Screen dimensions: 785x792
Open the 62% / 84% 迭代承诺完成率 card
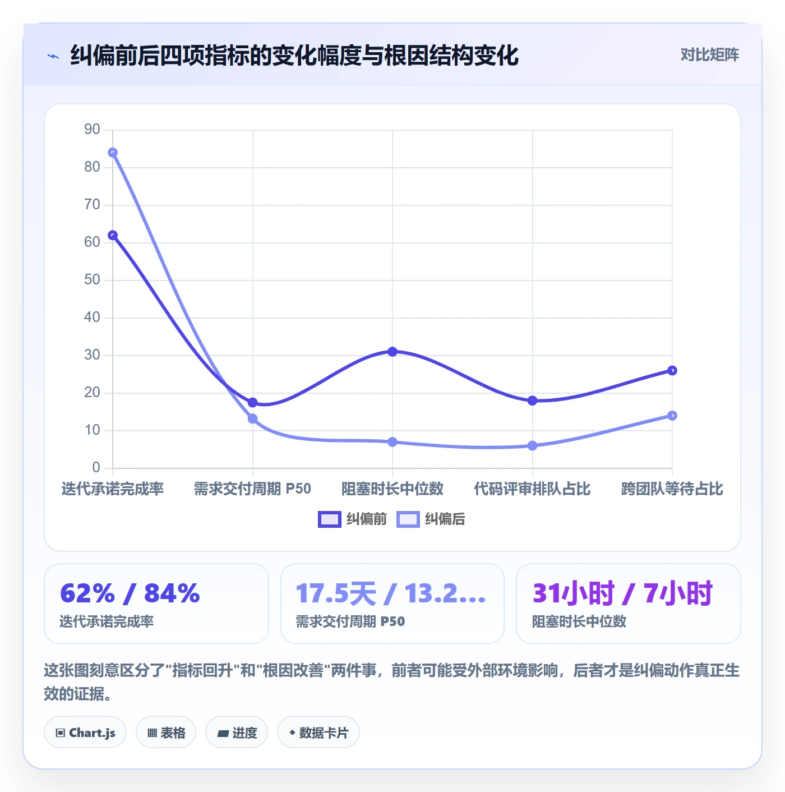coord(156,604)
